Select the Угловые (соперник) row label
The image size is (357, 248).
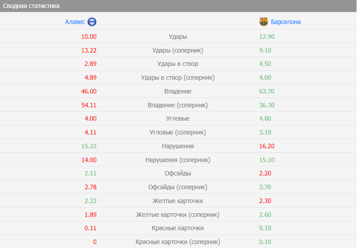tap(178, 132)
